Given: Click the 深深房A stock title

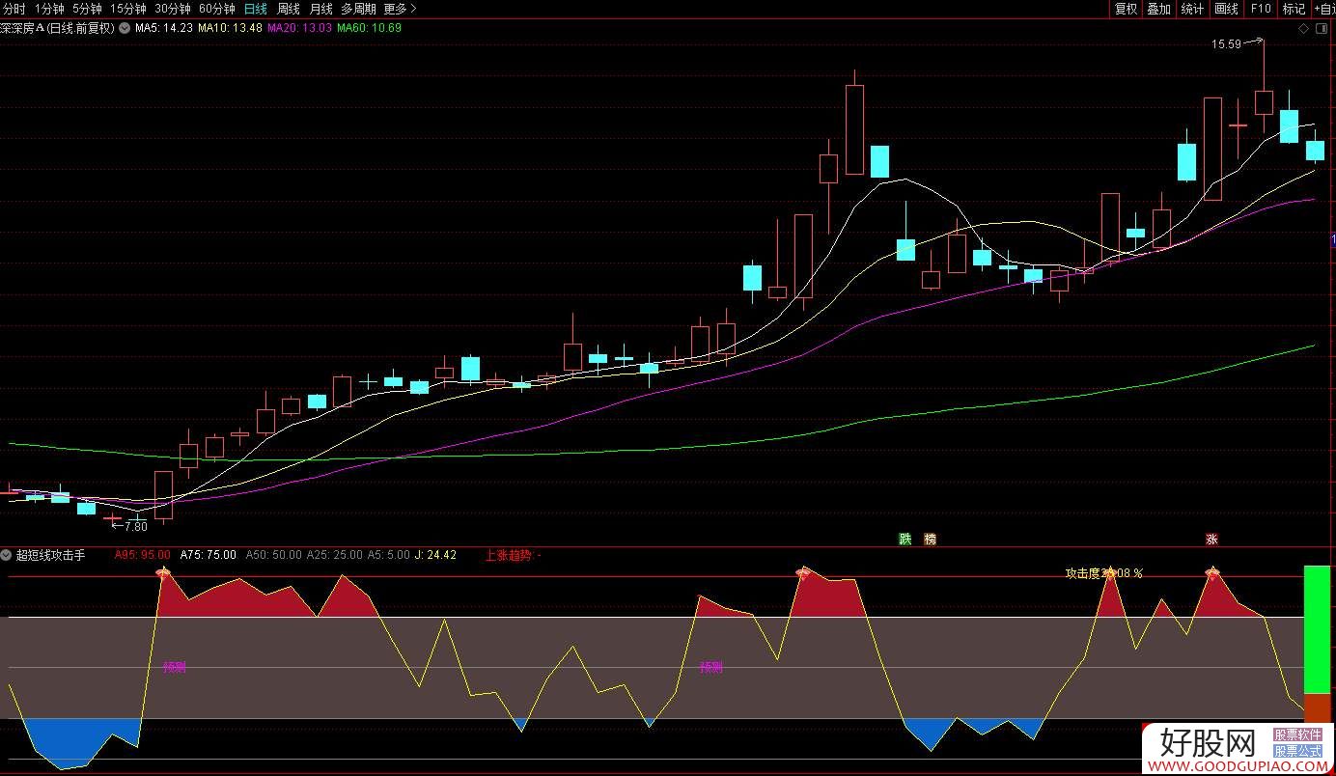Looking at the screenshot, I should click(x=57, y=28).
